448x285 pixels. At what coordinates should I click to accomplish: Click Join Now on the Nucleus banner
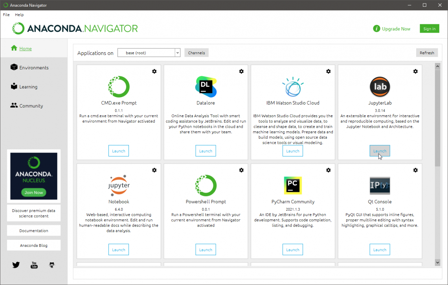click(33, 192)
